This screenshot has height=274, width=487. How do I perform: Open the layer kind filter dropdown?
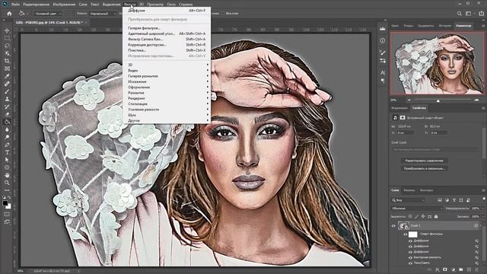coord(408,200)
